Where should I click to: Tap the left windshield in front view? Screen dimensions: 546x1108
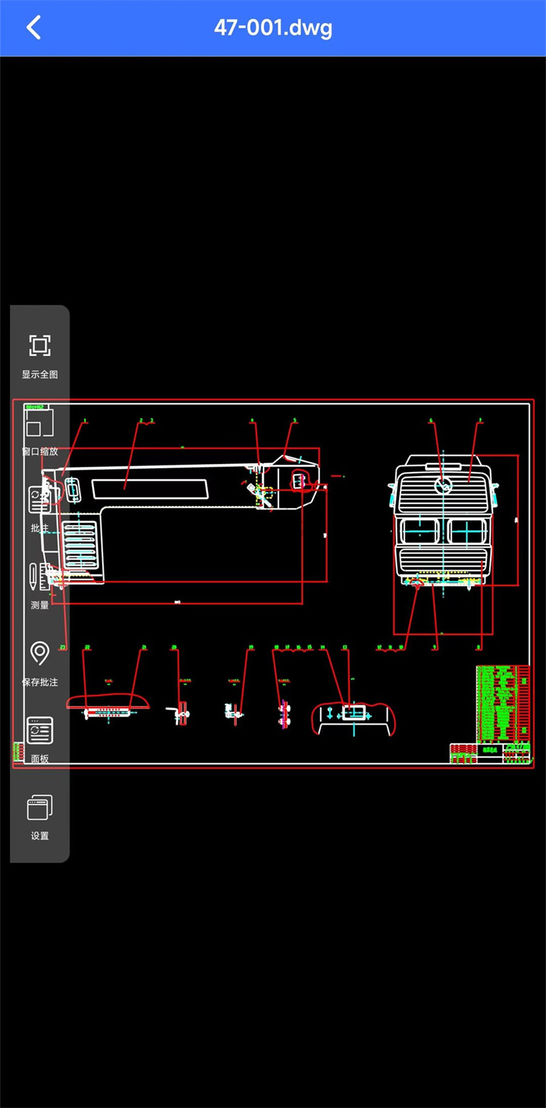tap(419, 531)
